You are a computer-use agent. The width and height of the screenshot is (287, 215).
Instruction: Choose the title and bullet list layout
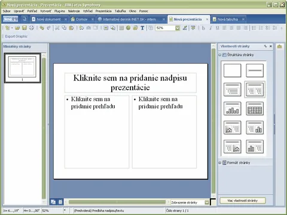[233, 90]
